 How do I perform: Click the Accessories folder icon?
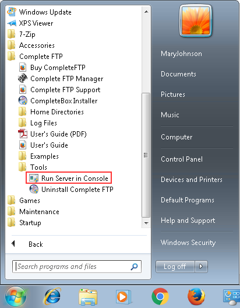pyautogui.click(x=12, y=45)
